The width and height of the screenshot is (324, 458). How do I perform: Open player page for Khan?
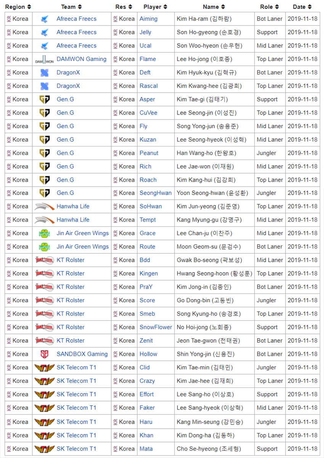coord(146,435)
